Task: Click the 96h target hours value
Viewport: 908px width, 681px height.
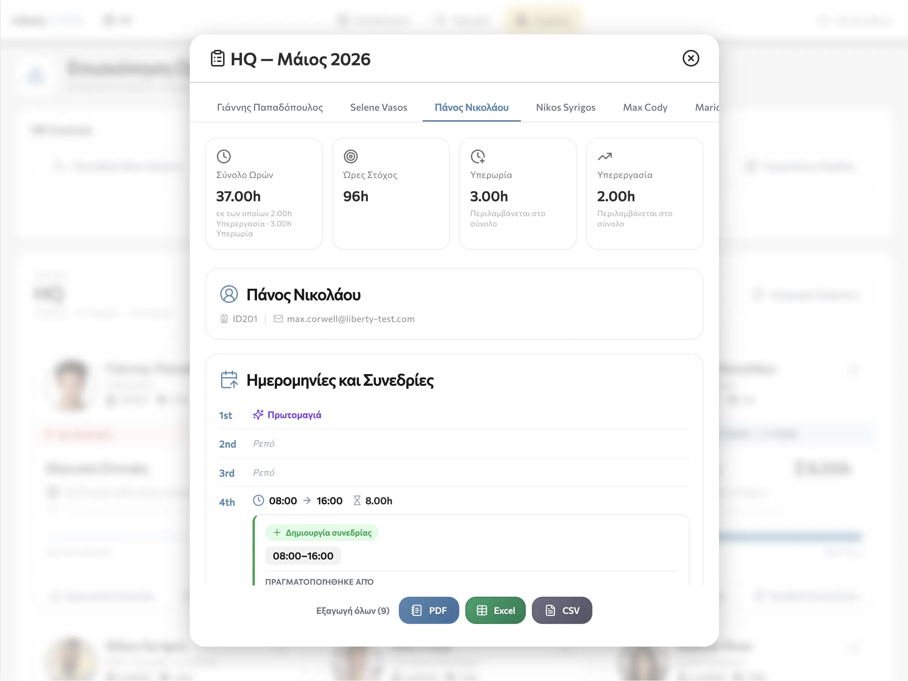Action: (x=355, y=196)
